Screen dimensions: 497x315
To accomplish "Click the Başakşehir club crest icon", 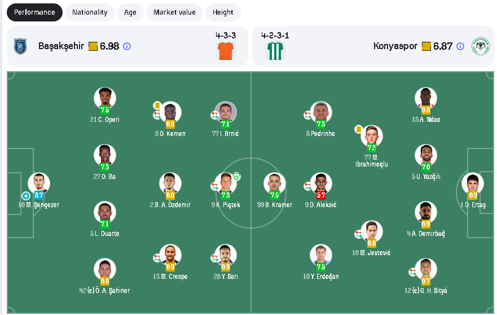I will point(20,46).
